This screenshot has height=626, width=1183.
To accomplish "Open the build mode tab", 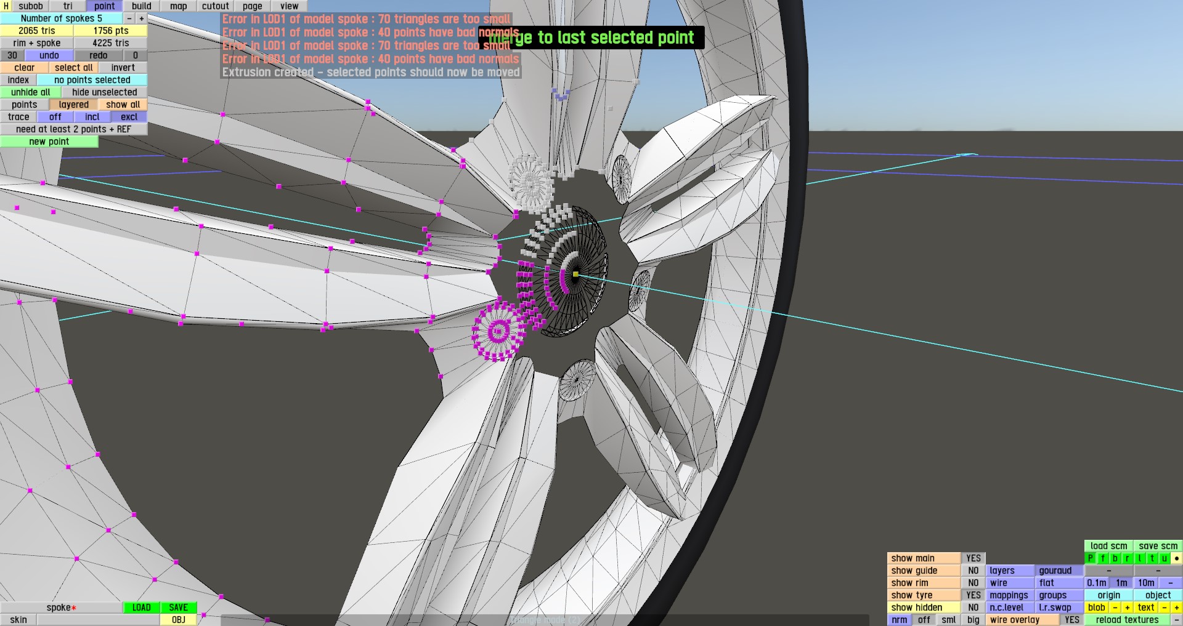I will click(142, 6).
